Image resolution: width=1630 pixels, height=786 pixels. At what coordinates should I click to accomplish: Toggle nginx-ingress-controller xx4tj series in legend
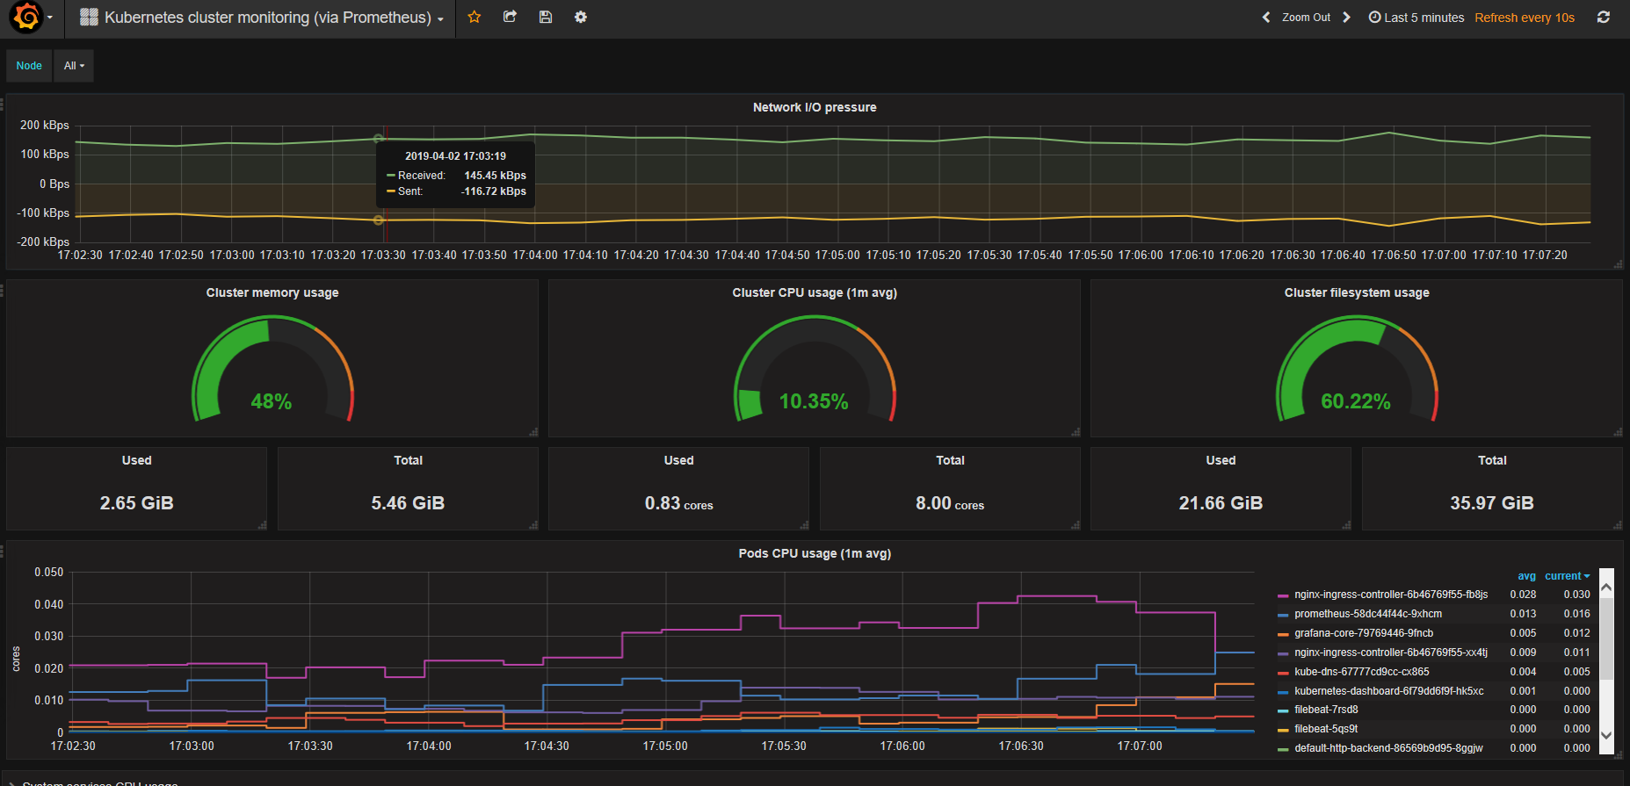tap(1391, 653)
